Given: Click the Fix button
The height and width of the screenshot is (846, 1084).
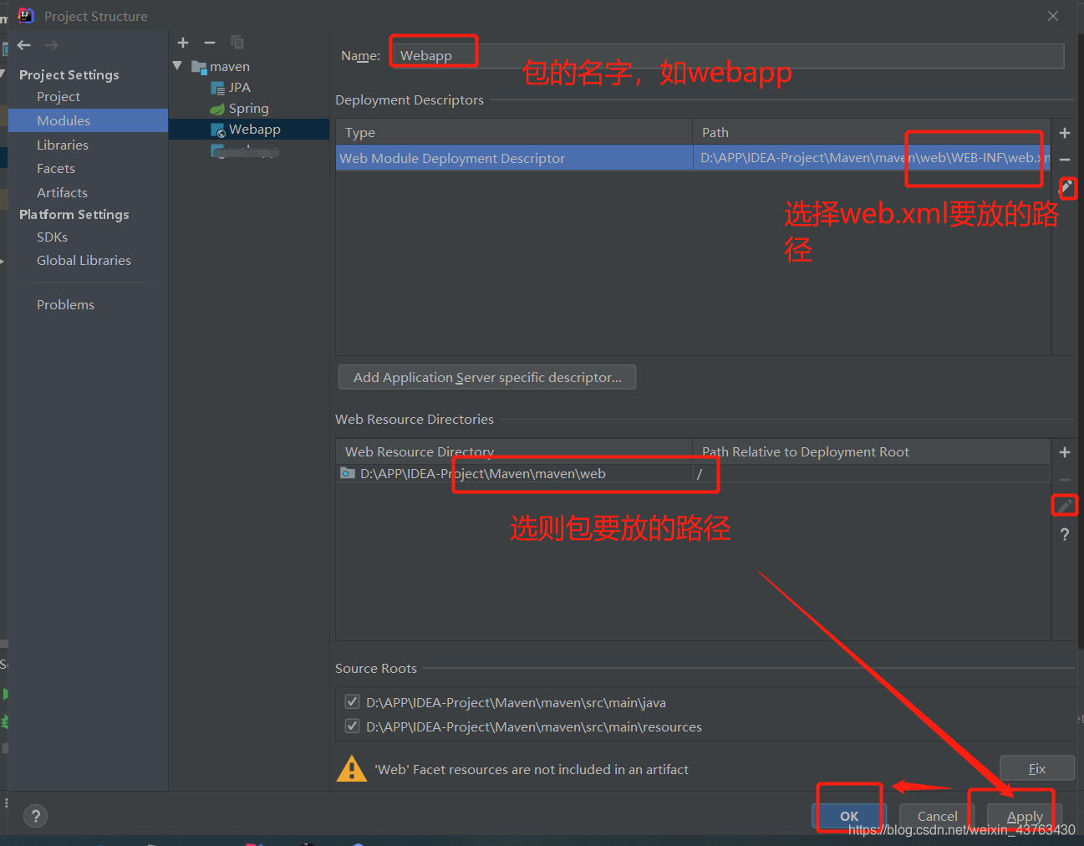Looking at the screenshot, I should (1037, 768).
